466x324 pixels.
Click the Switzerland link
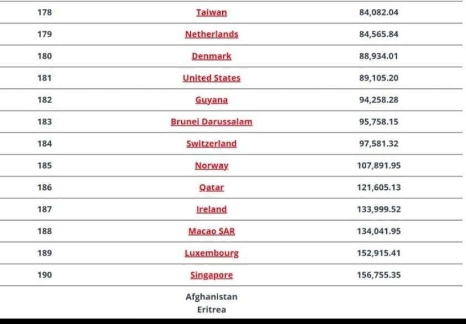(211, 144)
